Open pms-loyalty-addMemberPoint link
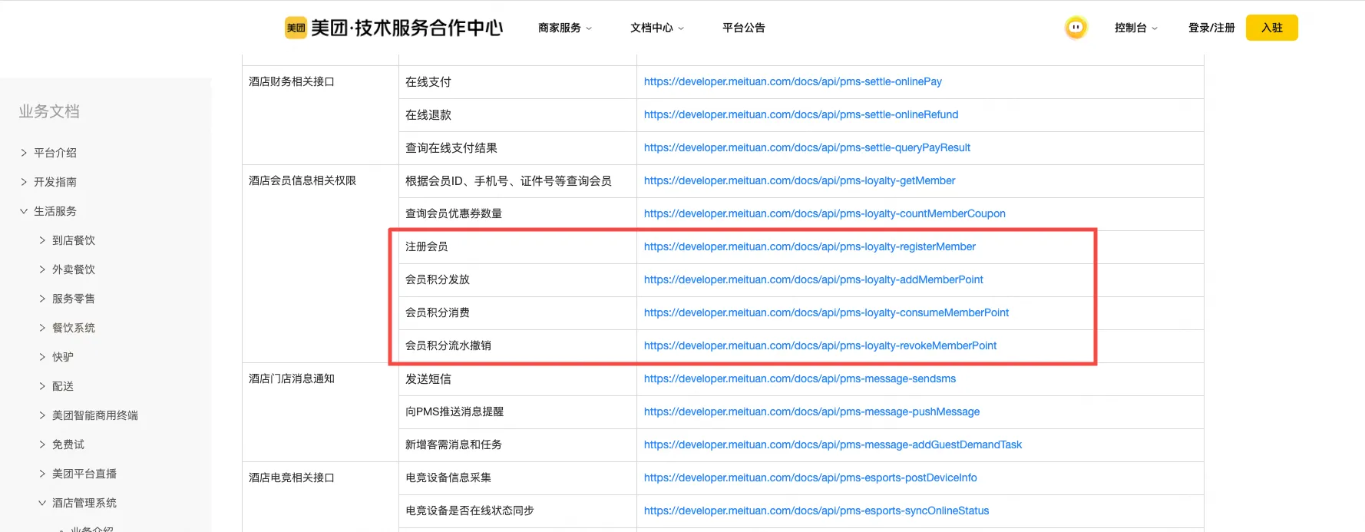 (813, 279)
